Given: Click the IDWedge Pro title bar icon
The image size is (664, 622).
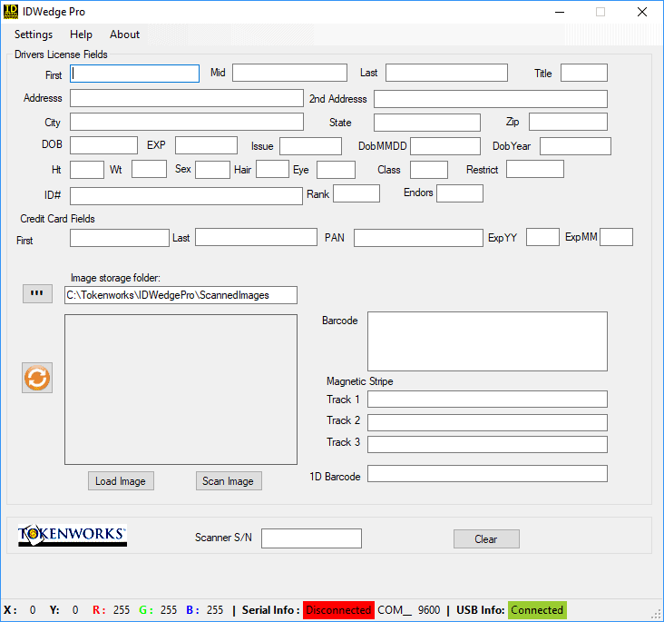Looking at the screenshot, I should coord(11,12).
